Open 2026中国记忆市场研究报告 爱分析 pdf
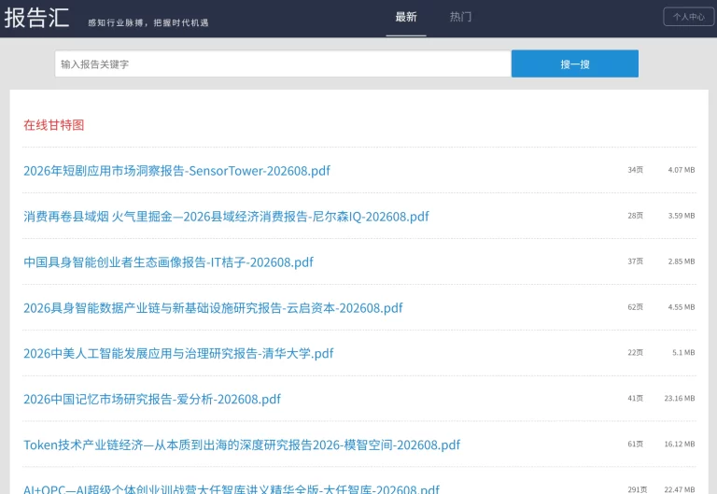 (x=152, y=400)
